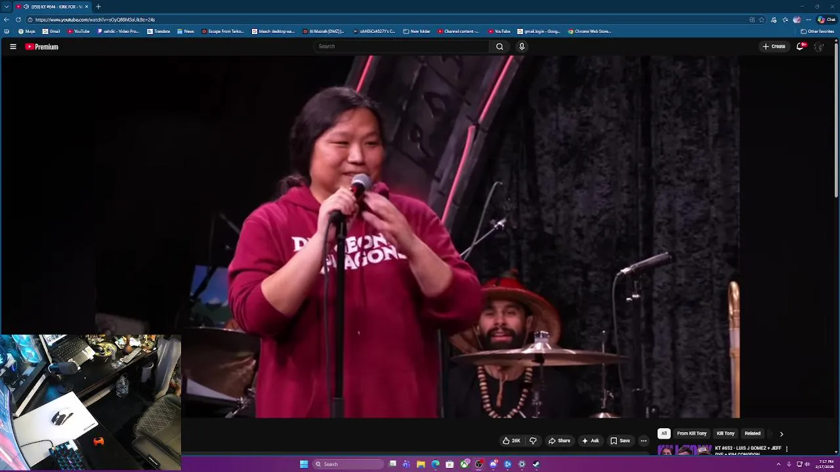This screenshot has height=472, width=840.
Task: Open the browser tab search dropdown
Action: coord(6,7)
